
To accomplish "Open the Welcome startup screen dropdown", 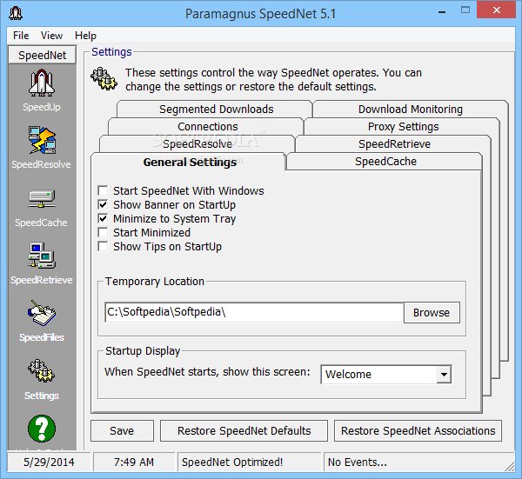I will pyautogui.click(x=444, y=375).
